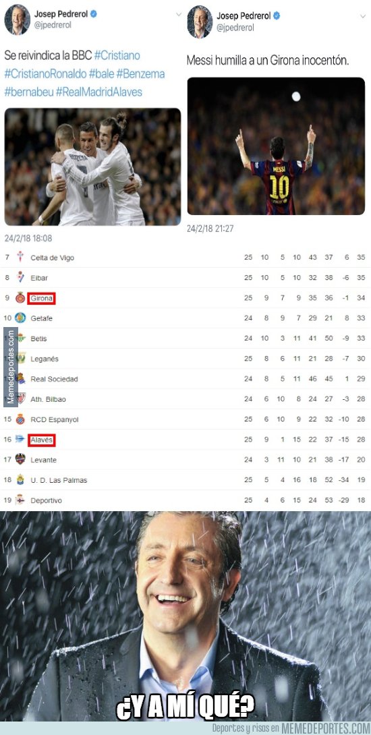Open the BBC players hugging photo

[92, 167]
